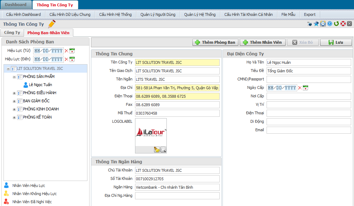
Task: Open the Quản Lý Người Dùng menu
Action: [x=158, y=14]
